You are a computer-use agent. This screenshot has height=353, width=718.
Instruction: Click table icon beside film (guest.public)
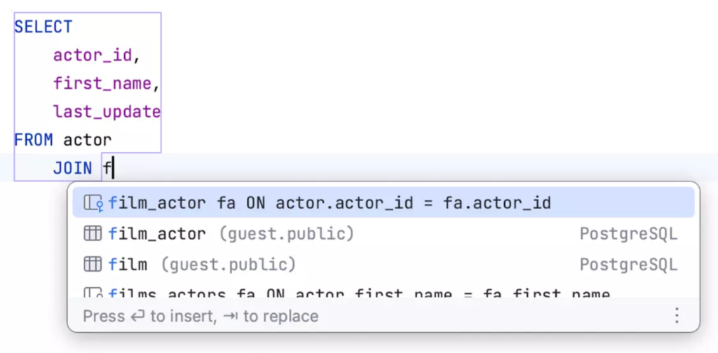pos(93,265)
